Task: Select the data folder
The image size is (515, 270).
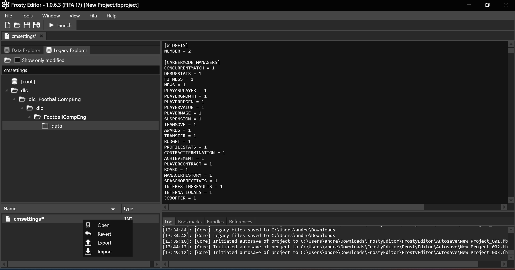Action: coord(57,126)
